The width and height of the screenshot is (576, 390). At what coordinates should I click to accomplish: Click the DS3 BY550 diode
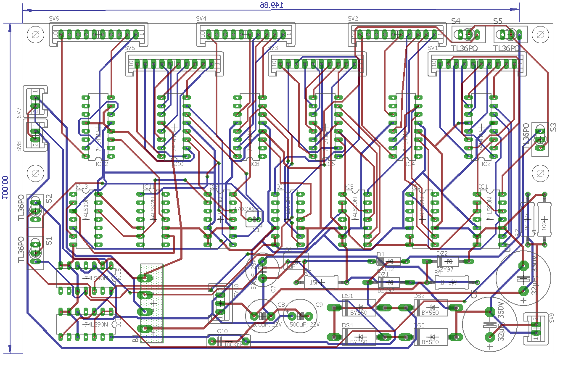click(431, 337)
